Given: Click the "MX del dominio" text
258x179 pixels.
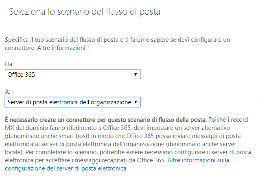Looking at the screenshot, I should point(26,128).
